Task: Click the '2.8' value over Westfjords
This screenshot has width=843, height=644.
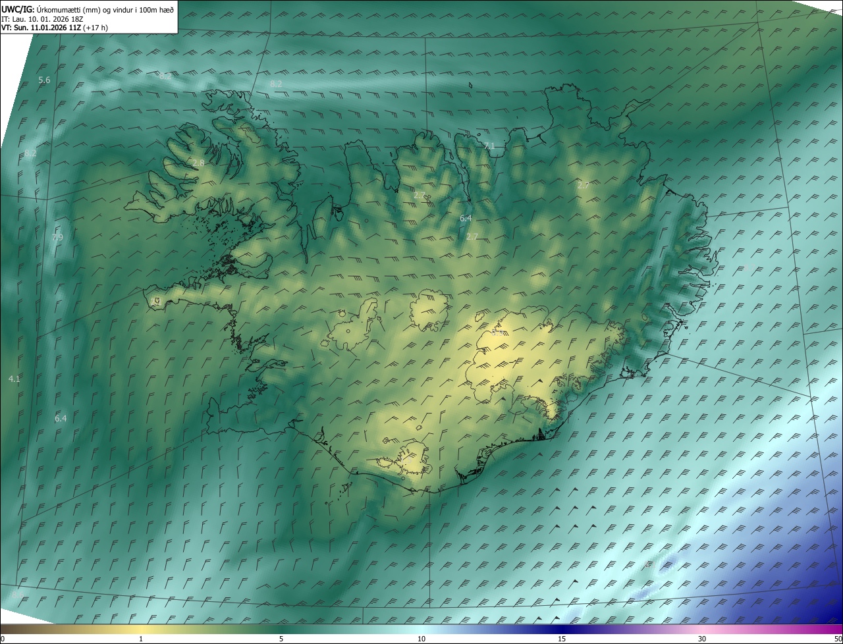Action: (198, 163)
